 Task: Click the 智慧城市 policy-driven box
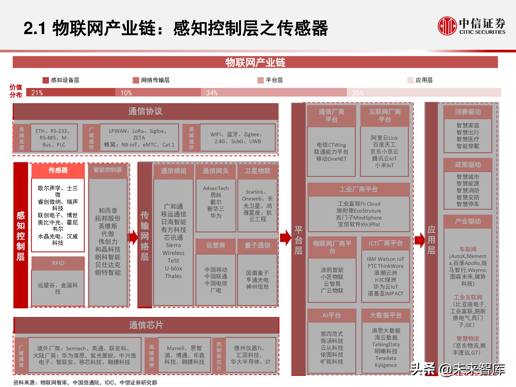click(x=468, y=190)
